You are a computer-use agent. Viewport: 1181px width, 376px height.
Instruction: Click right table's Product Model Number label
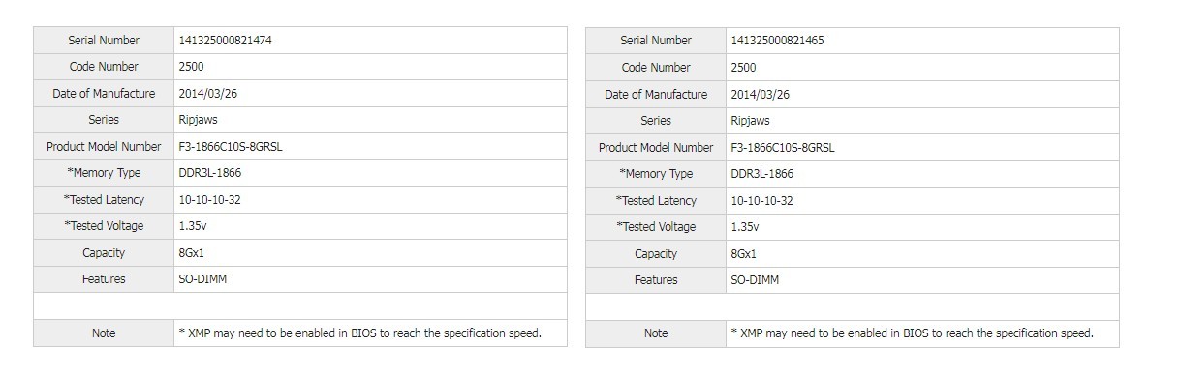coord(656,148)
